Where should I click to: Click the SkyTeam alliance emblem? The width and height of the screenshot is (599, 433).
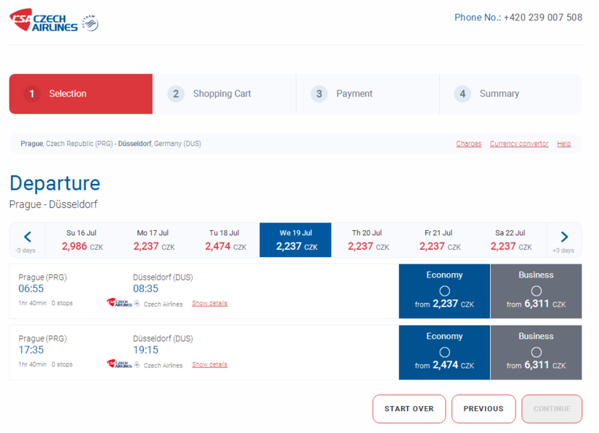click(90, 23)
